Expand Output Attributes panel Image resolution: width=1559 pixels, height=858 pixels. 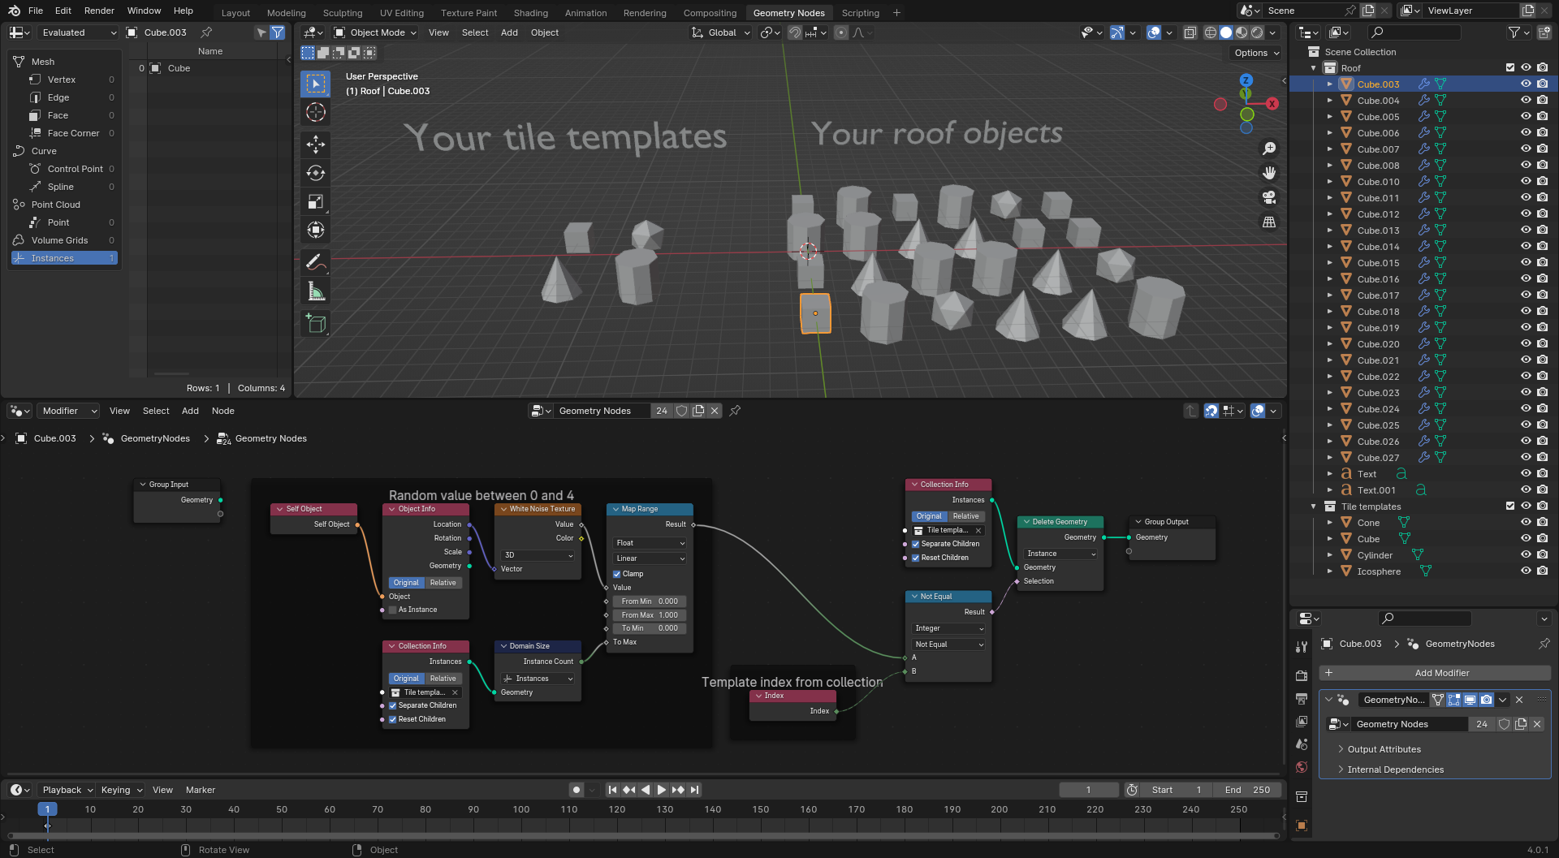(x=1384, y=749)
